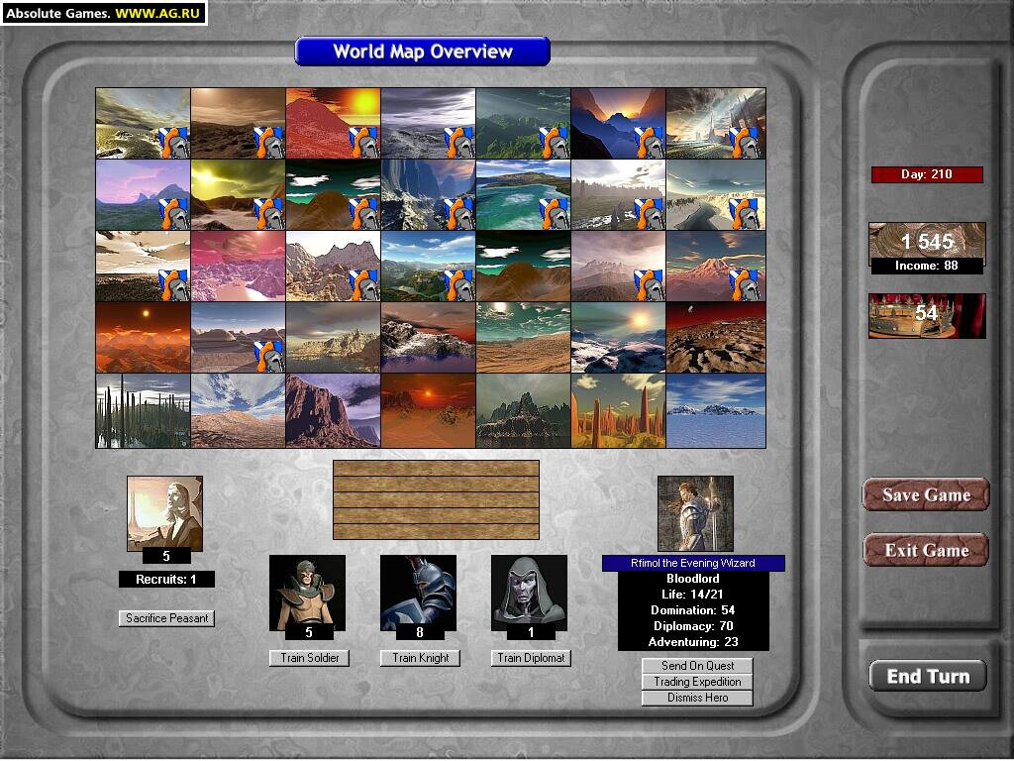Select the peasant portrait above Recruits
Screen dimensions: 1014x761
166,511
